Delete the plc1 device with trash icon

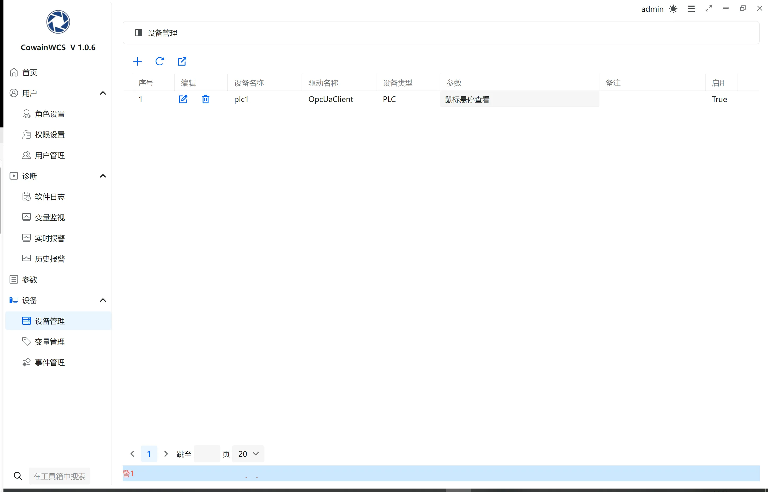pos(205,99)
